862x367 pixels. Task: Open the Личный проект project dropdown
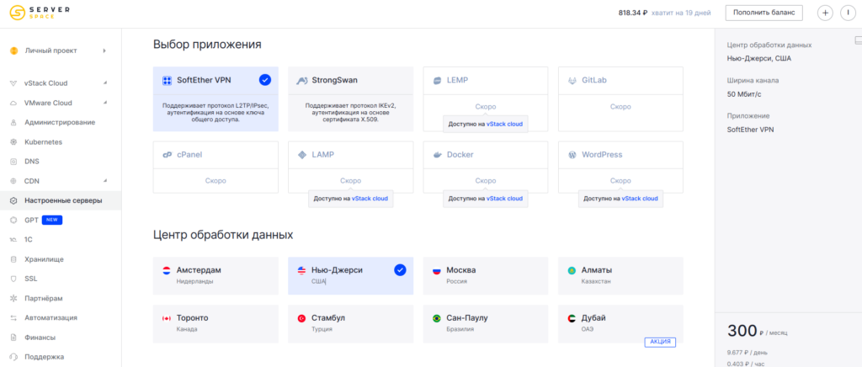104,51
